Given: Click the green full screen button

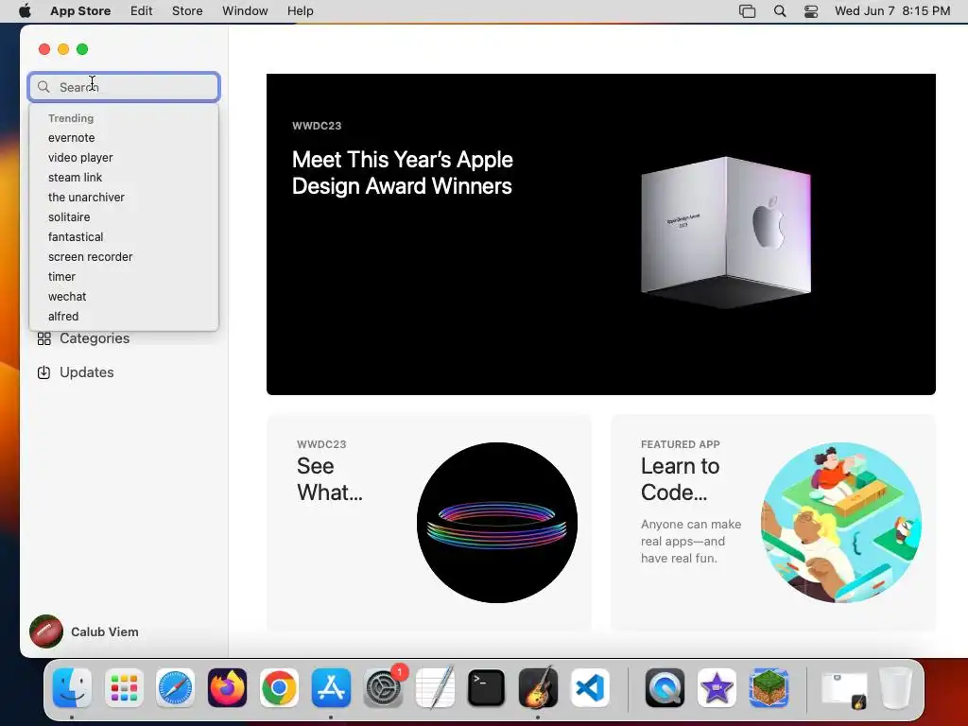Looking at the screenshot, I should (x=82, y=49).
